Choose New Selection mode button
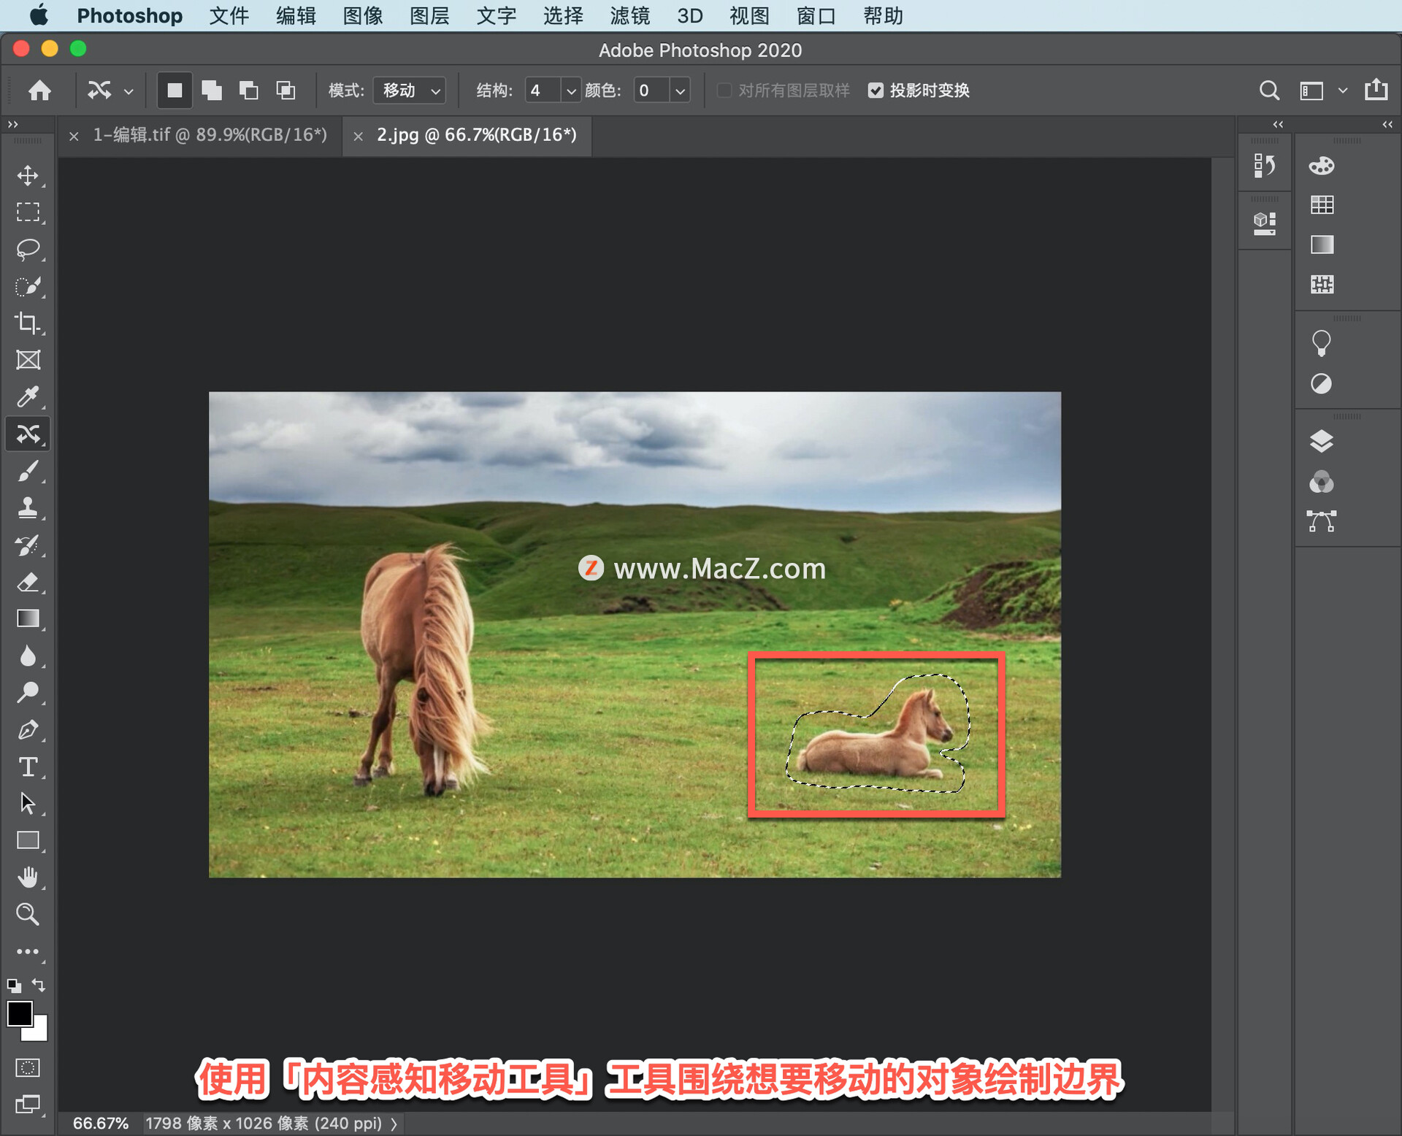 click(x=175, y=91)
